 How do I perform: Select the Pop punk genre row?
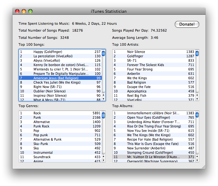pos(60,135)
